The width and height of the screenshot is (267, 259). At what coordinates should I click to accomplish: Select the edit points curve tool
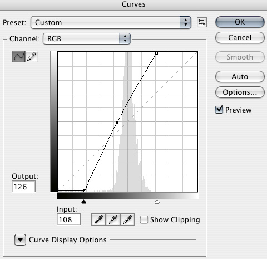[18, 56]
